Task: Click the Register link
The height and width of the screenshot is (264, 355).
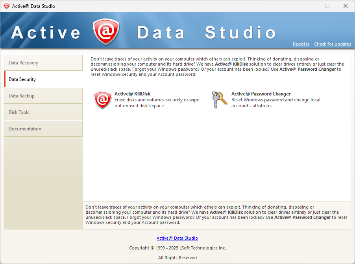Action: point(301,44)
